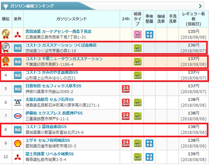Click address 広島県東広島市西条下見7丁目1-31
209x167 pixels.
click(x=56, y=37)
